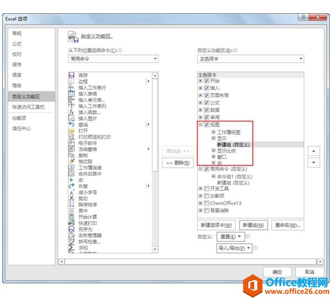Pick the Cut (剪切) scissors icon

click(x=71, y=198)
